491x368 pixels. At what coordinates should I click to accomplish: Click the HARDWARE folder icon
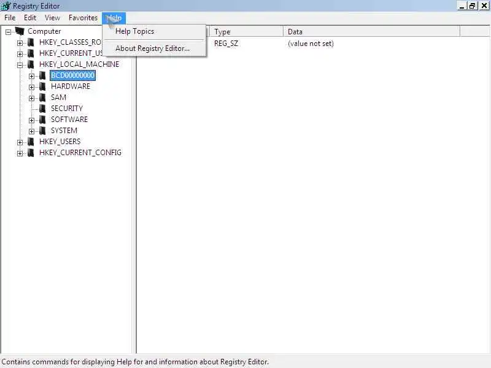(42, 86)
